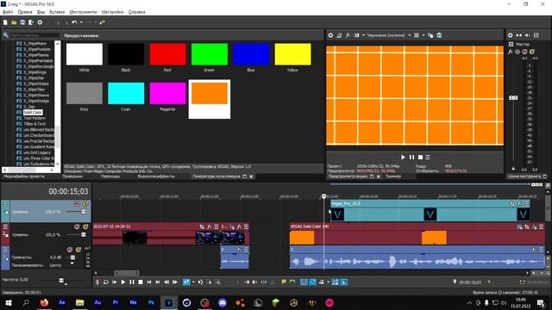Image resolution: width=552 pixels, height=310 pixels.
Task: Open event FX on the 2022-07-15 clip
Action: [x=209, y=226]
